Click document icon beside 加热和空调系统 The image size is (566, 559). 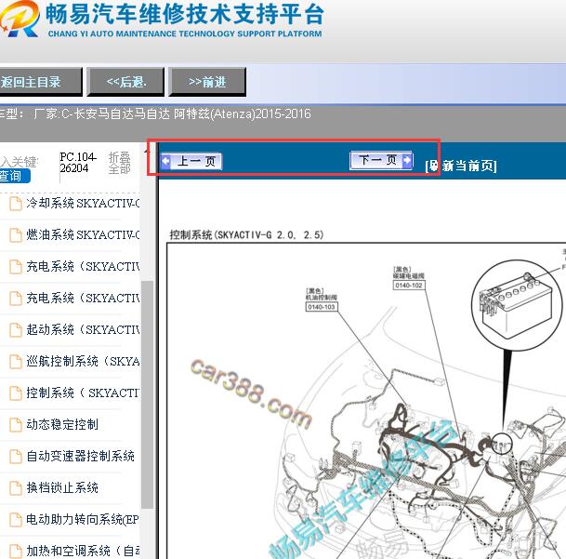[x=15, y=551]
